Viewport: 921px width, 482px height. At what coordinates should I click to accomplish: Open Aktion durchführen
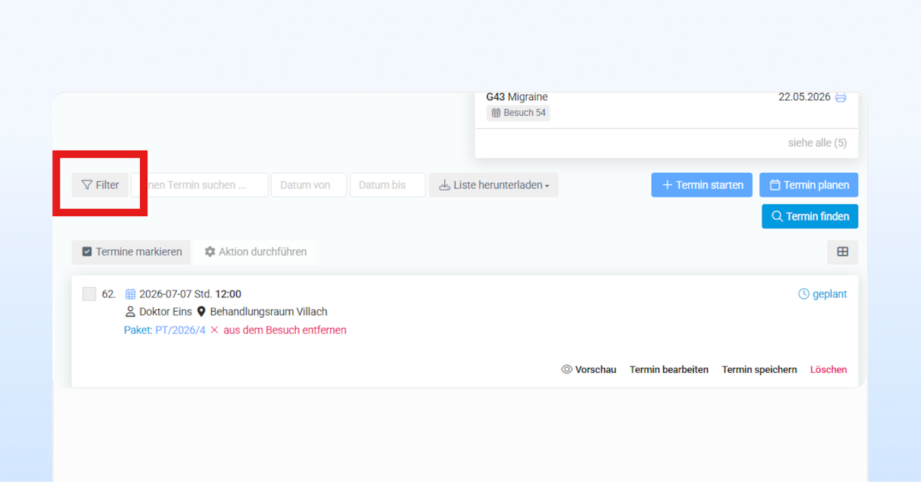coord(255,252)
